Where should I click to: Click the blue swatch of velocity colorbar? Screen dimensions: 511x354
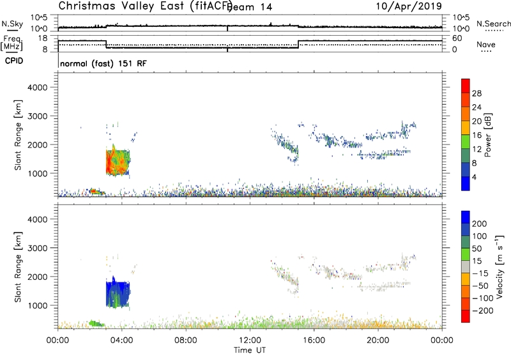(x=466, y=217)
